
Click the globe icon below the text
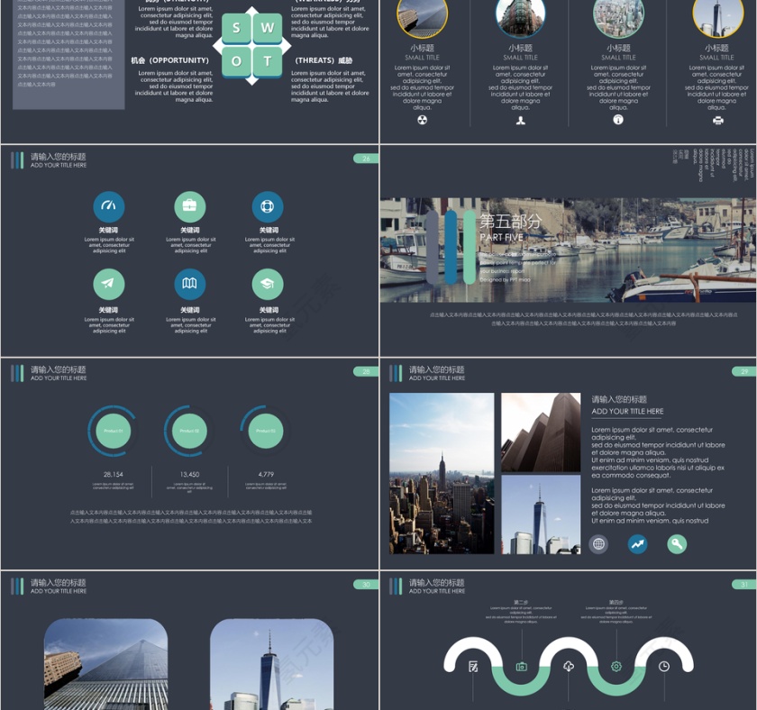pyautogui.click(x=598, y=543)
